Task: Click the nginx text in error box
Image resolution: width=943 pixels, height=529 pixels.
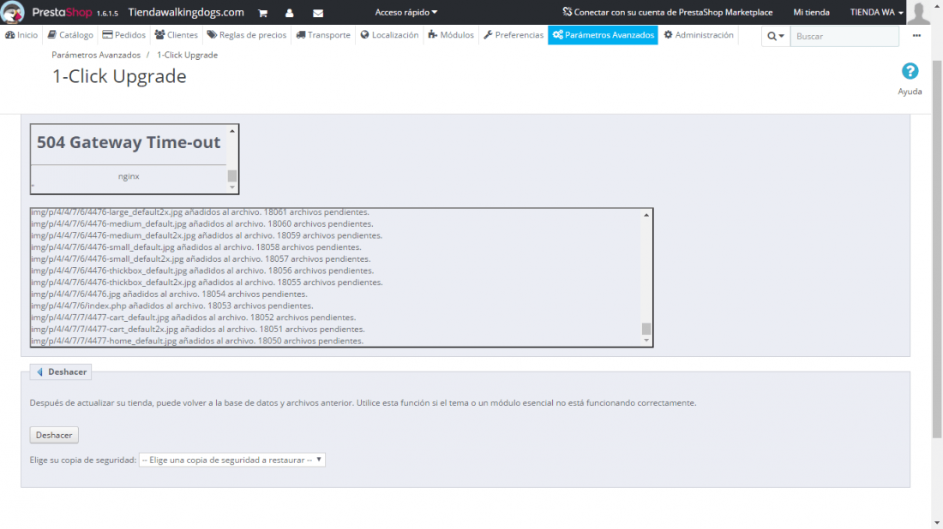Action: [129, 176]
